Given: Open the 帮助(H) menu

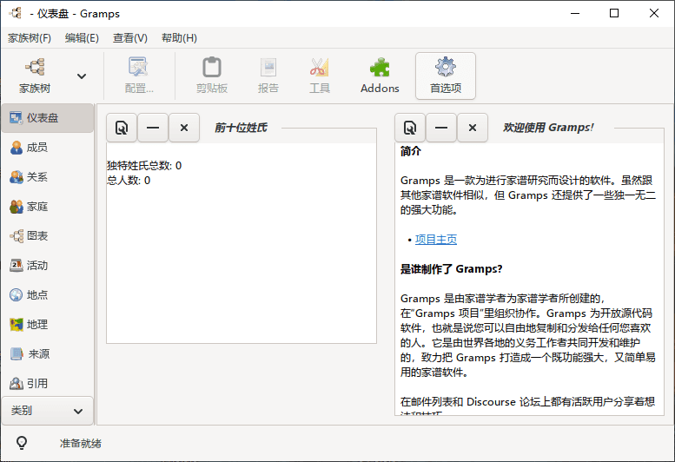Looking at the screenshot, I should coord(179,38).
